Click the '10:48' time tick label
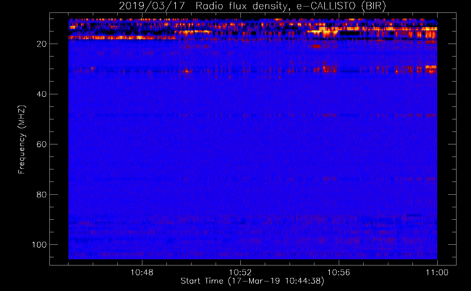471x291 pixels. point(142,273)
